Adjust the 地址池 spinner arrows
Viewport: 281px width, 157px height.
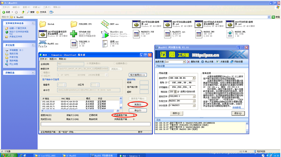[175, 92]
